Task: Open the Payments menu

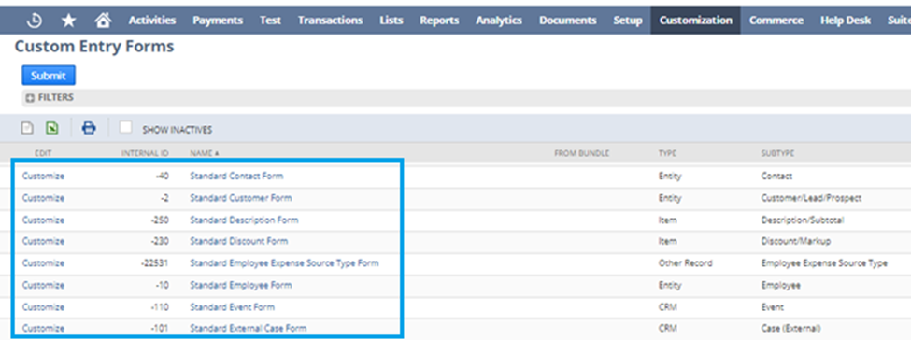Action: 218,21
